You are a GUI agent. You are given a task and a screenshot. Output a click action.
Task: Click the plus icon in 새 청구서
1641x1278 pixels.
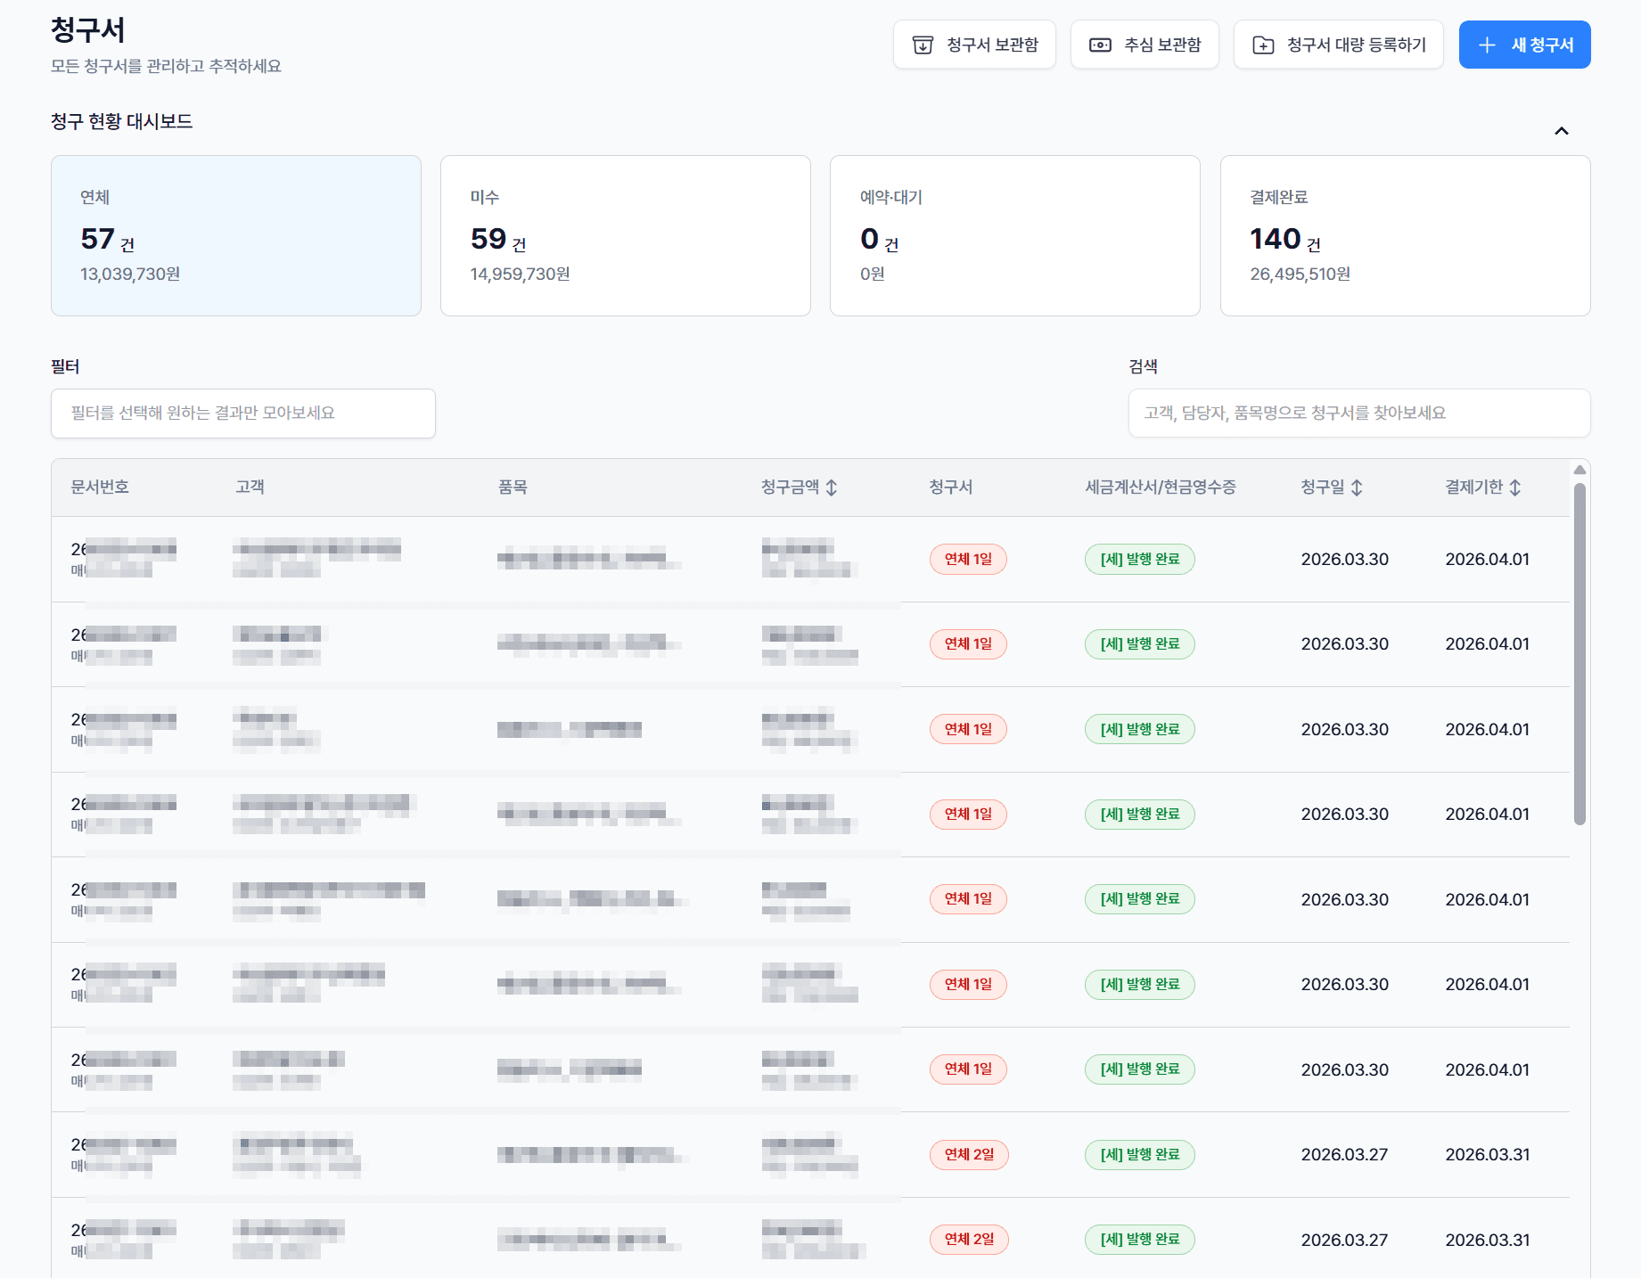click(x=1487, y=45)
